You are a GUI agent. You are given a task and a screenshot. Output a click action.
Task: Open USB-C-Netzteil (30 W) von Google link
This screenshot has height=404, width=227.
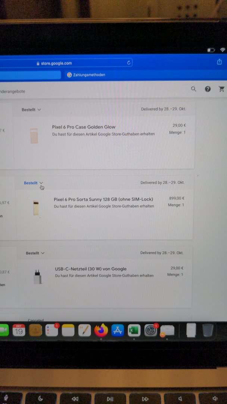point(91,269)
